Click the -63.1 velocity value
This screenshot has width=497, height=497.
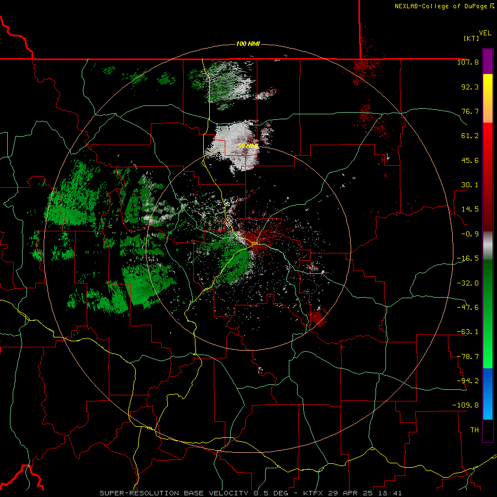click(x=468, y=332)
